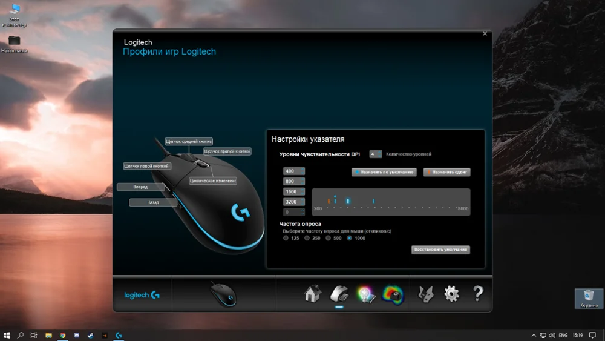
Task: Select the 125 polling rate option
Action: 286,238
